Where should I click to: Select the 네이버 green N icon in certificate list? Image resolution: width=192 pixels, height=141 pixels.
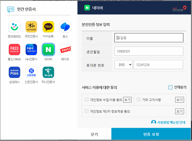click(48, 50)
